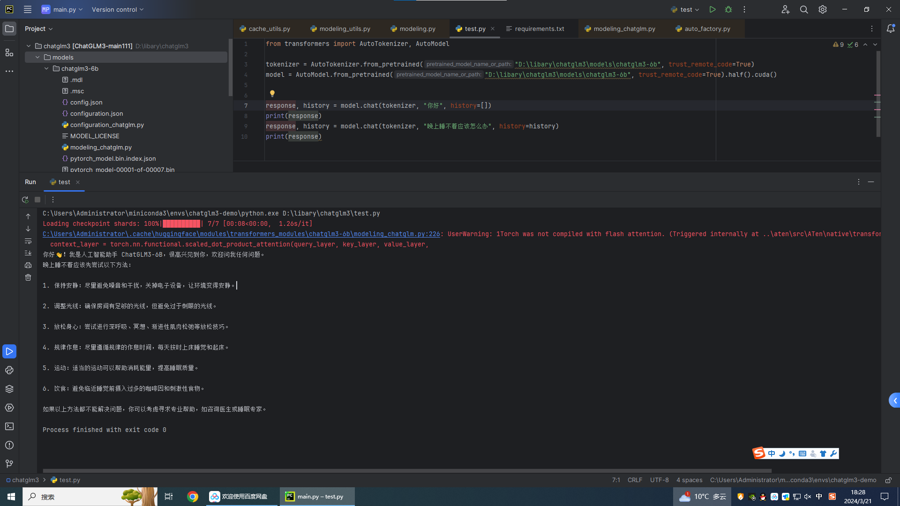Open IDE settings gear
900x506 pixels.
[x=823, y=9]
